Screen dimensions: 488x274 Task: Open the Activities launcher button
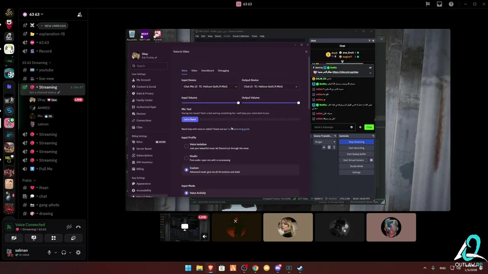(x=53, y=238)
